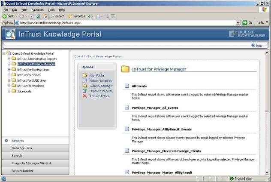Viewport: 271px width, 182px height.
Task: Click the Security Settings lock icon
Action: (x=85, y=86)
